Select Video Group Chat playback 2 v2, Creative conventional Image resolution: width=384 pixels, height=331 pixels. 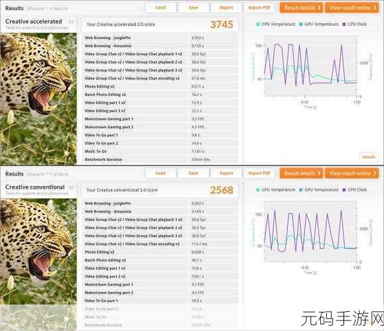160,228
